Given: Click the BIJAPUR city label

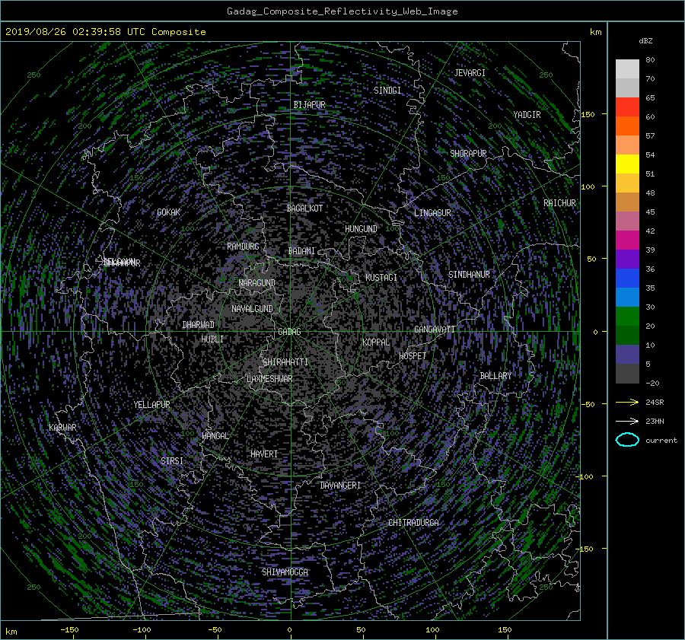Looking at the screenshot, I should coord(309,105).
